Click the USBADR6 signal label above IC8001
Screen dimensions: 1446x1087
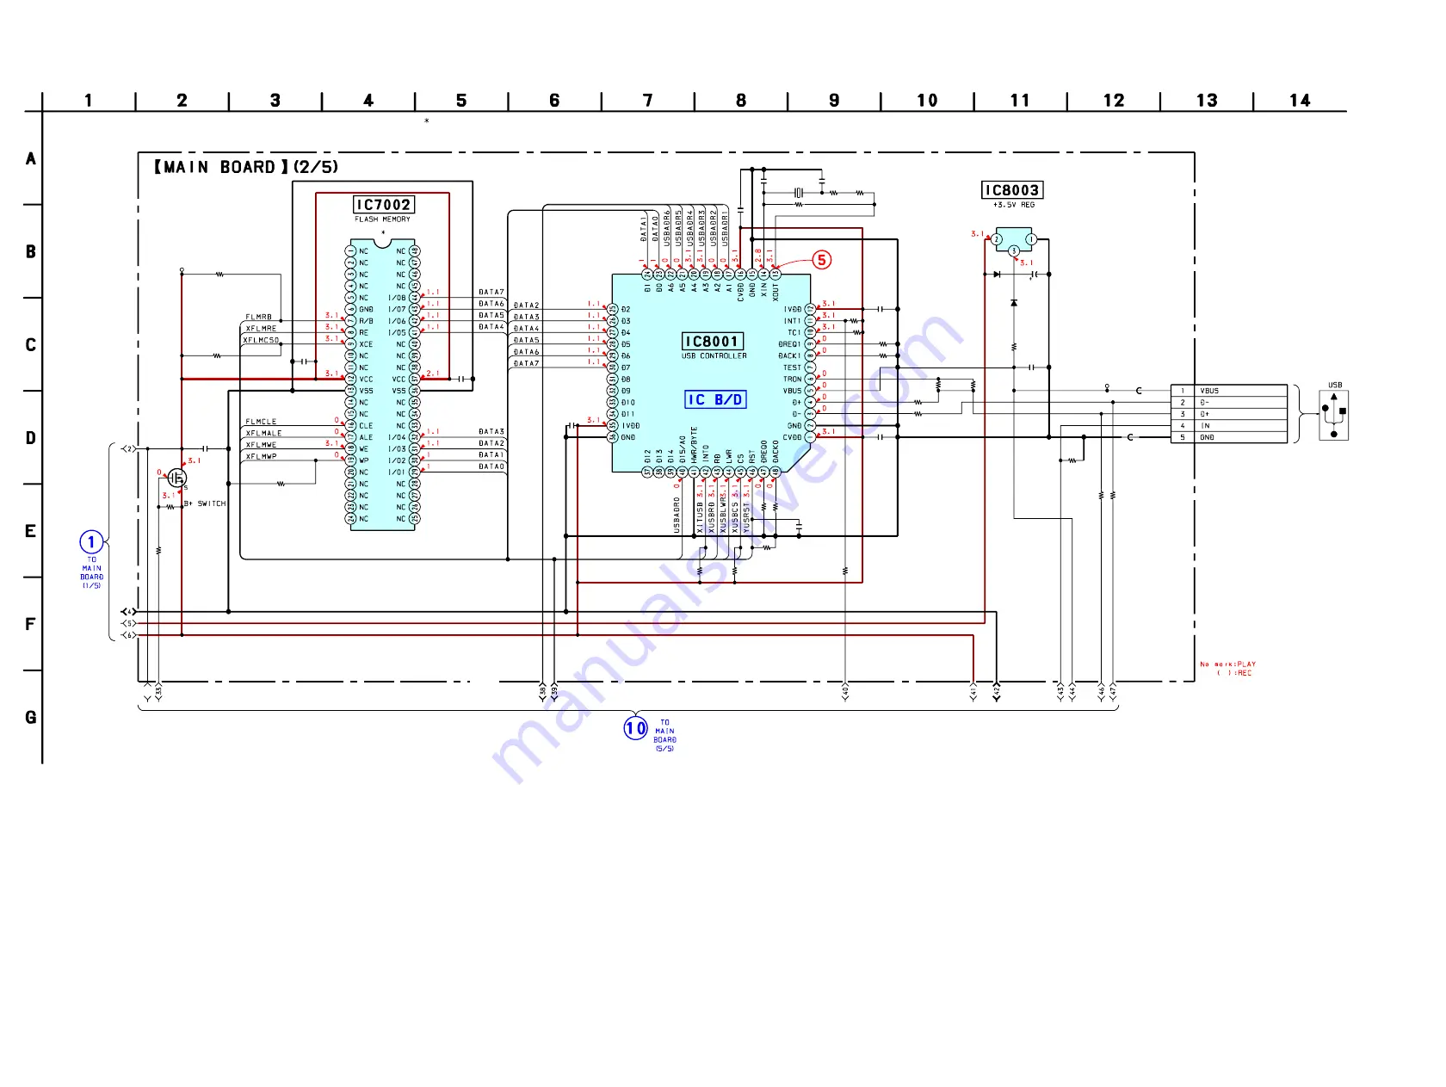tap(666, 229)
